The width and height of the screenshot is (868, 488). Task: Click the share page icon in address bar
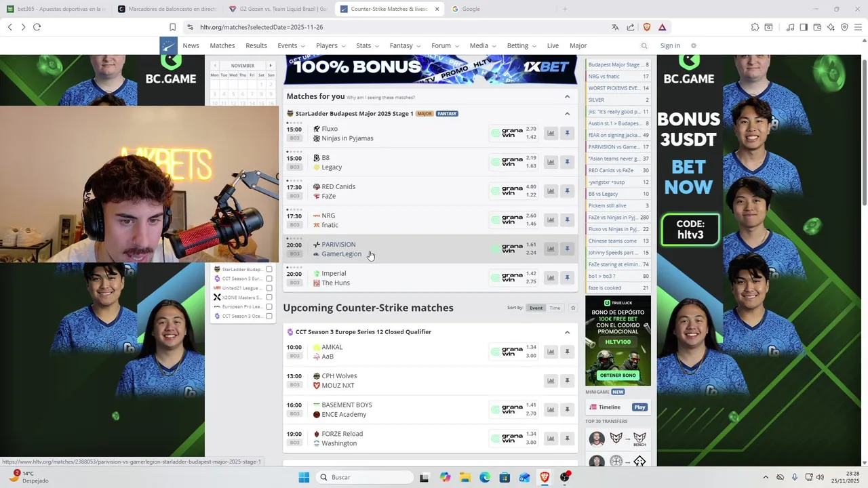(631, 27)
